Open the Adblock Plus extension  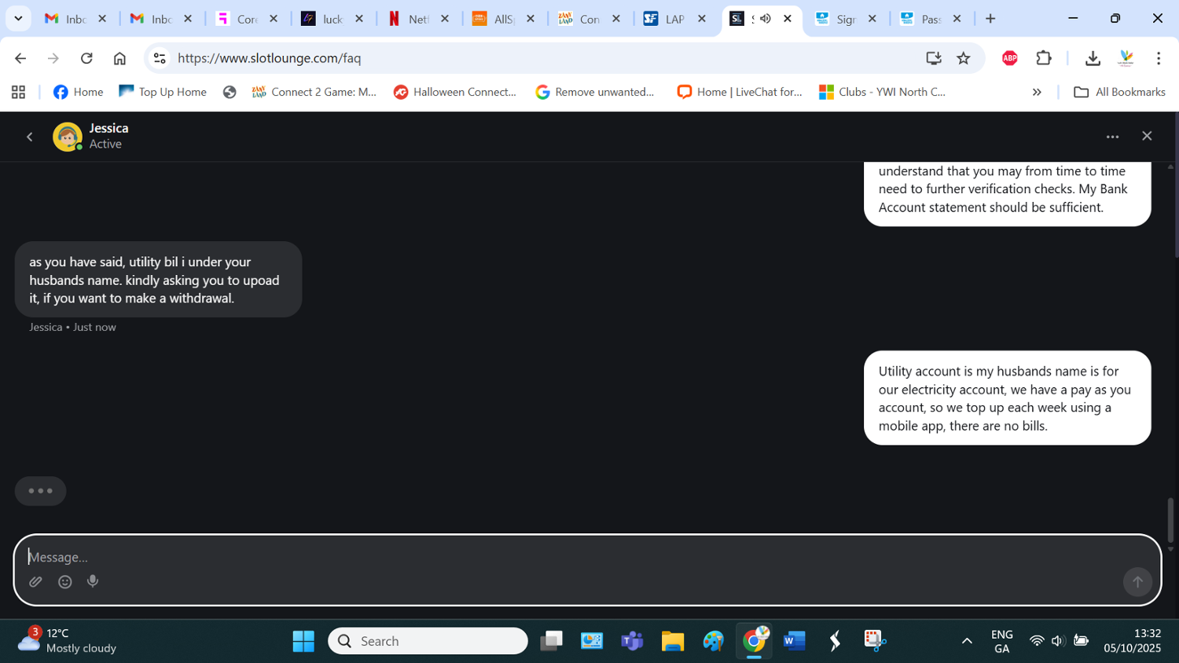pos(1009,58)
